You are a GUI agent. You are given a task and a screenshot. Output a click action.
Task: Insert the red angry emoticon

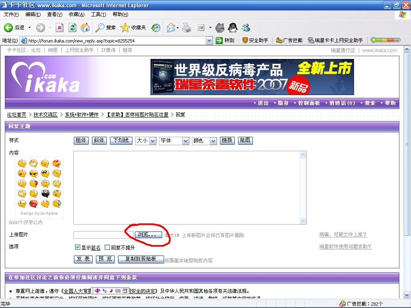pos(34,203)
